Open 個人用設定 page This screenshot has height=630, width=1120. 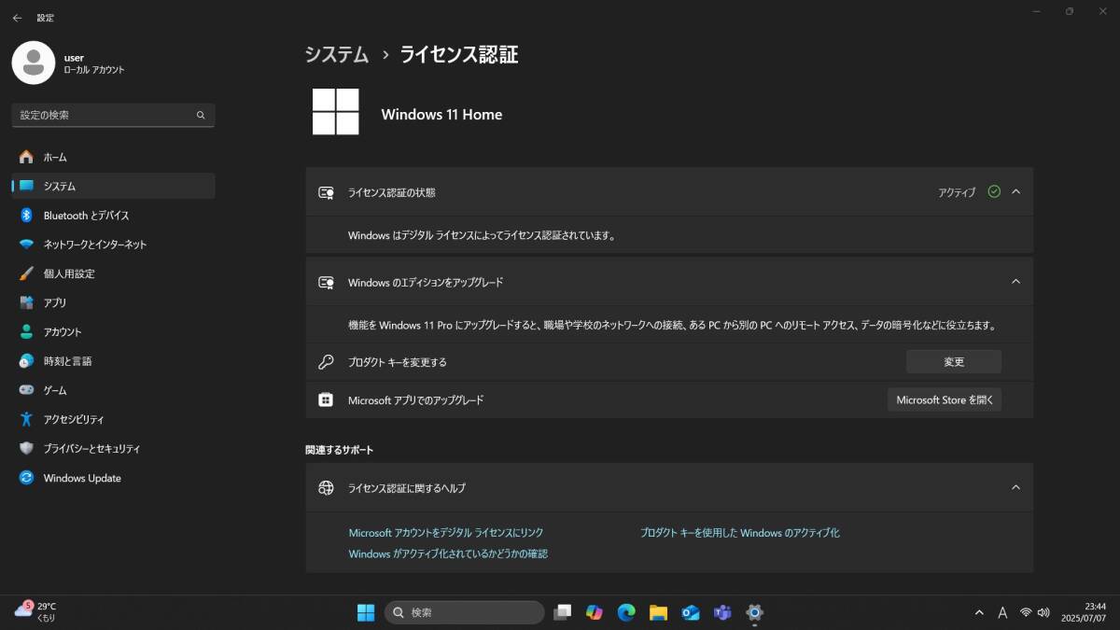tap(113, 273)
